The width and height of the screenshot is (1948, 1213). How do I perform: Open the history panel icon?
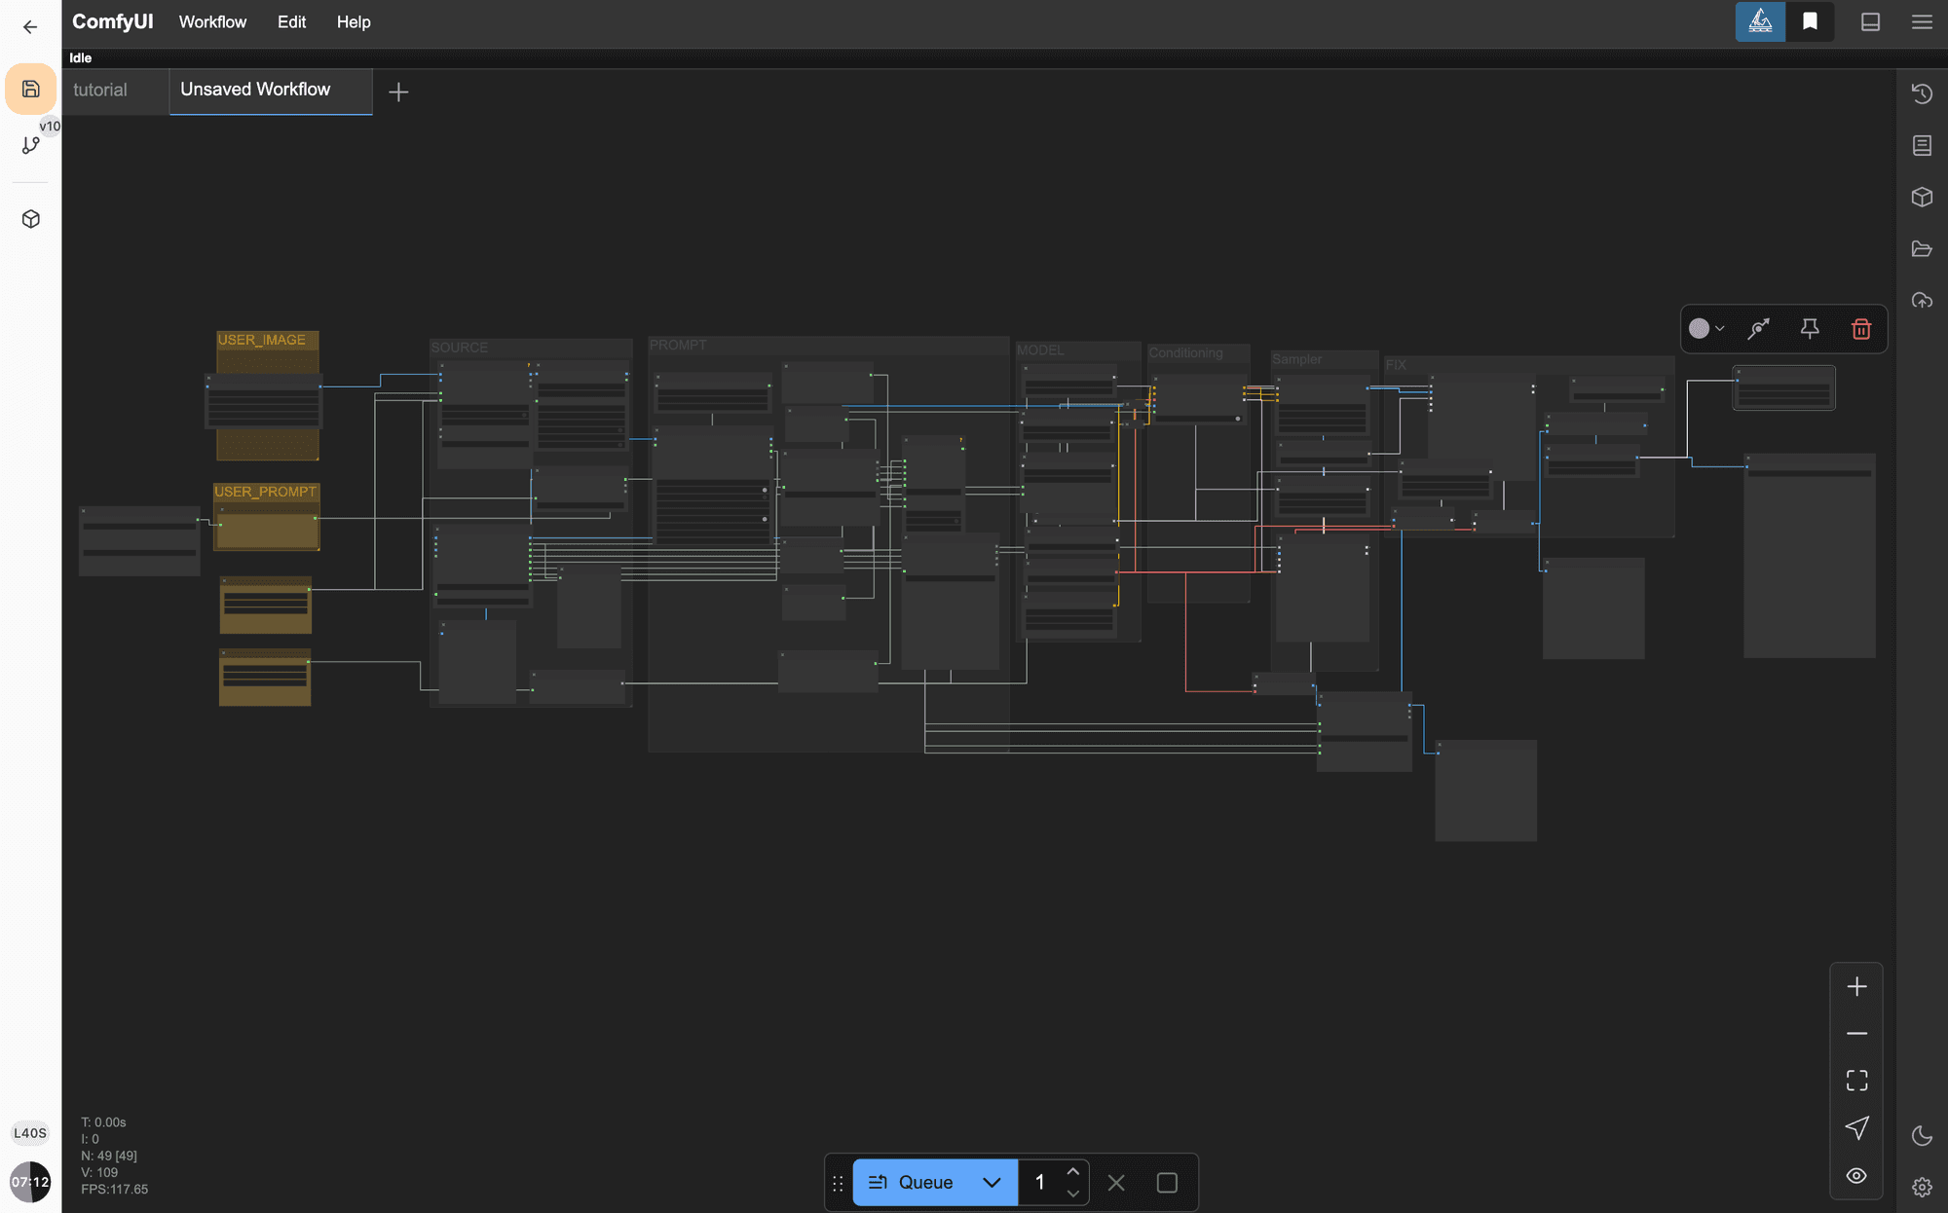[1921, 93]
